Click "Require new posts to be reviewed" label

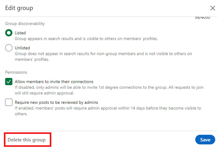(x=56, y=103)
